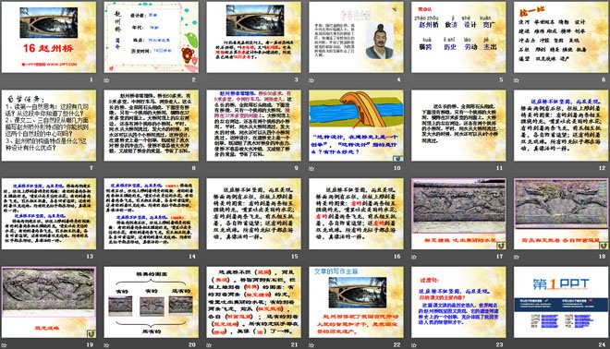
Task: Click slide number label 1
Action: pyautogui.click(x=91, y=79)
